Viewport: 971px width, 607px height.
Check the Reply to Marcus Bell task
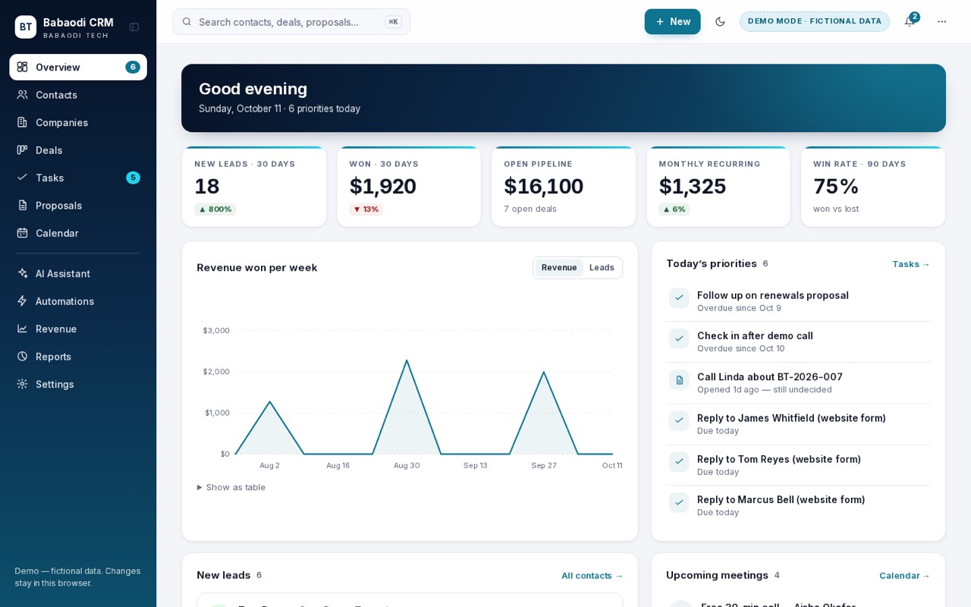(x=679, y=502)
